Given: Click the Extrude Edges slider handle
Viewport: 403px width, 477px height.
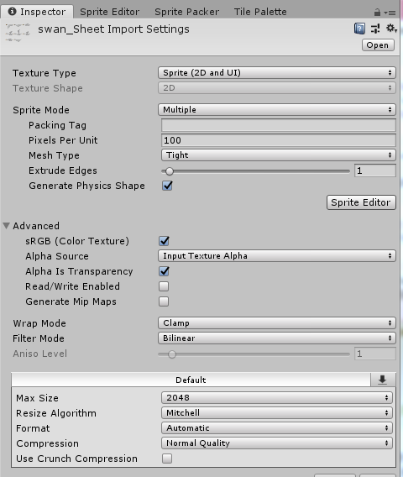Looking at the screenshot, I should pyautogui.click(x=169, y=171).
